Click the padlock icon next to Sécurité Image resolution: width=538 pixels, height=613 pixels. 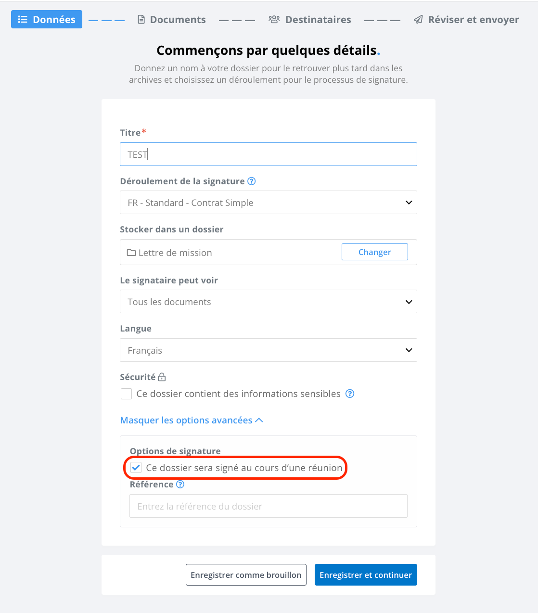[x=162, y=377]
